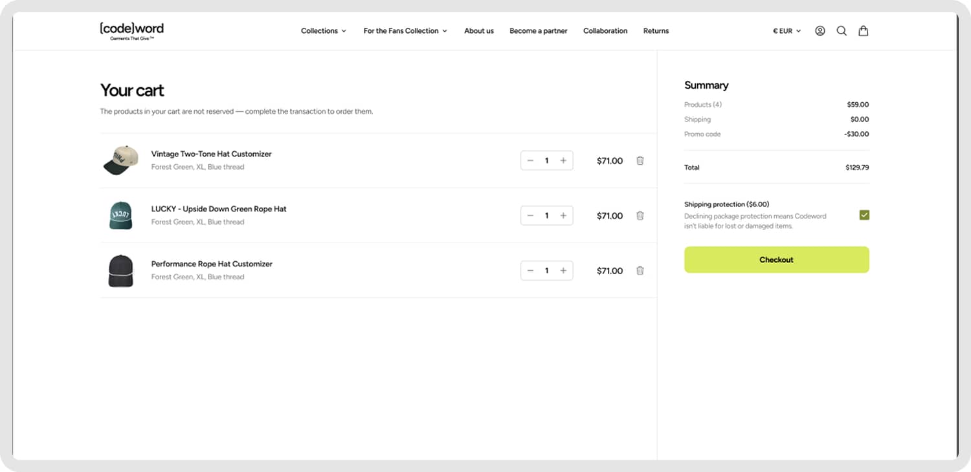Image resolution: width=971 pixels, height=472 pixels.
Task: Click the -$30.00 promo discount value
Action: [856, 134]
